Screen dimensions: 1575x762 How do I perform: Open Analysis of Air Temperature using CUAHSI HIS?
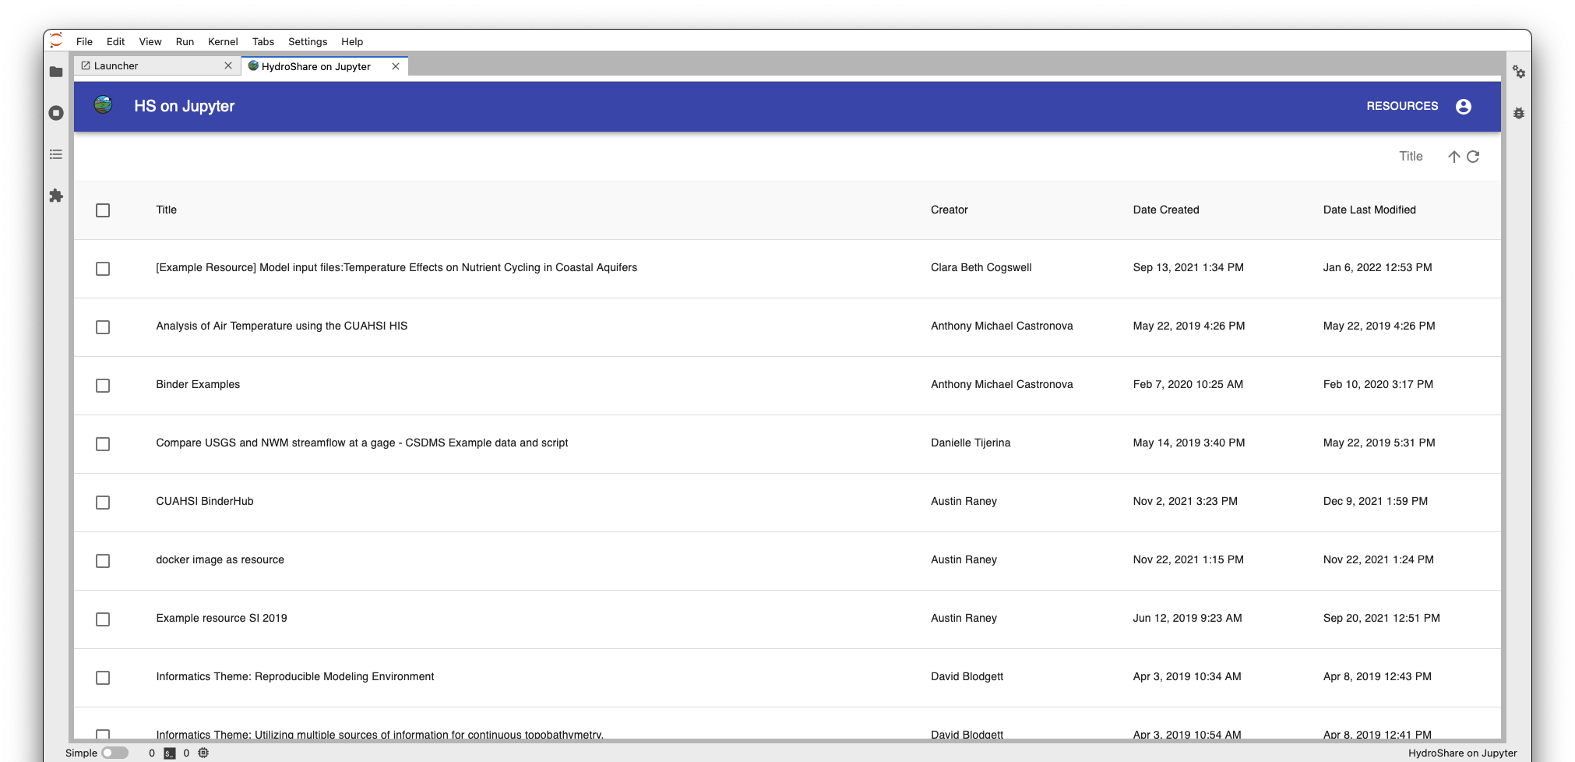click(281, 326)
